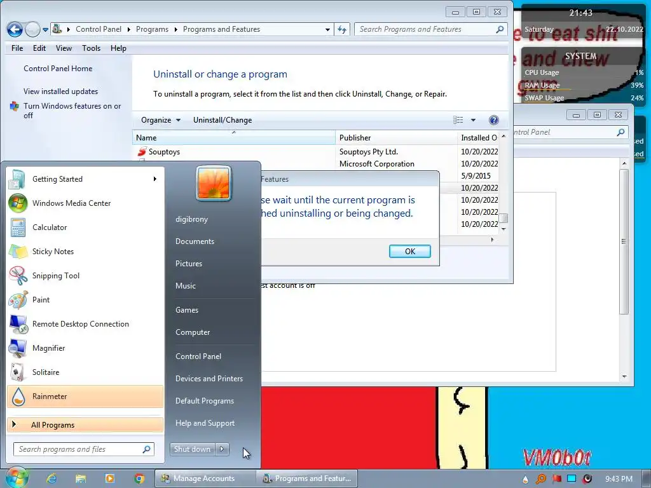
Task: Open Windows Media Player from taskbar
Action: click(x=109, y=478)
